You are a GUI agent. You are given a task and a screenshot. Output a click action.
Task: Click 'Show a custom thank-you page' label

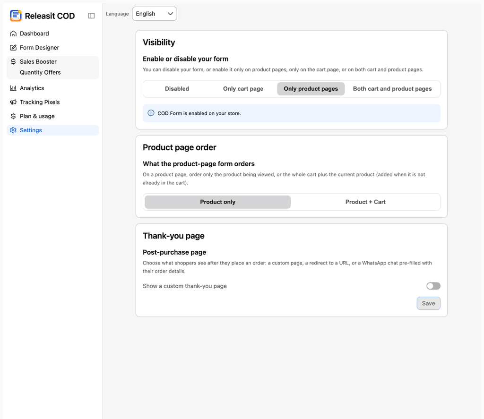185,286
